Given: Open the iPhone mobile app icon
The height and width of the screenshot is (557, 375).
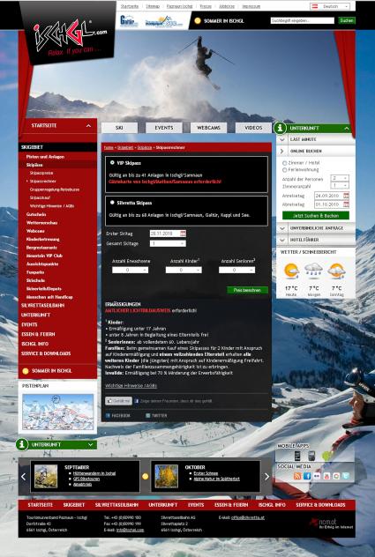Looking at the screenshot, I should 297,456.
